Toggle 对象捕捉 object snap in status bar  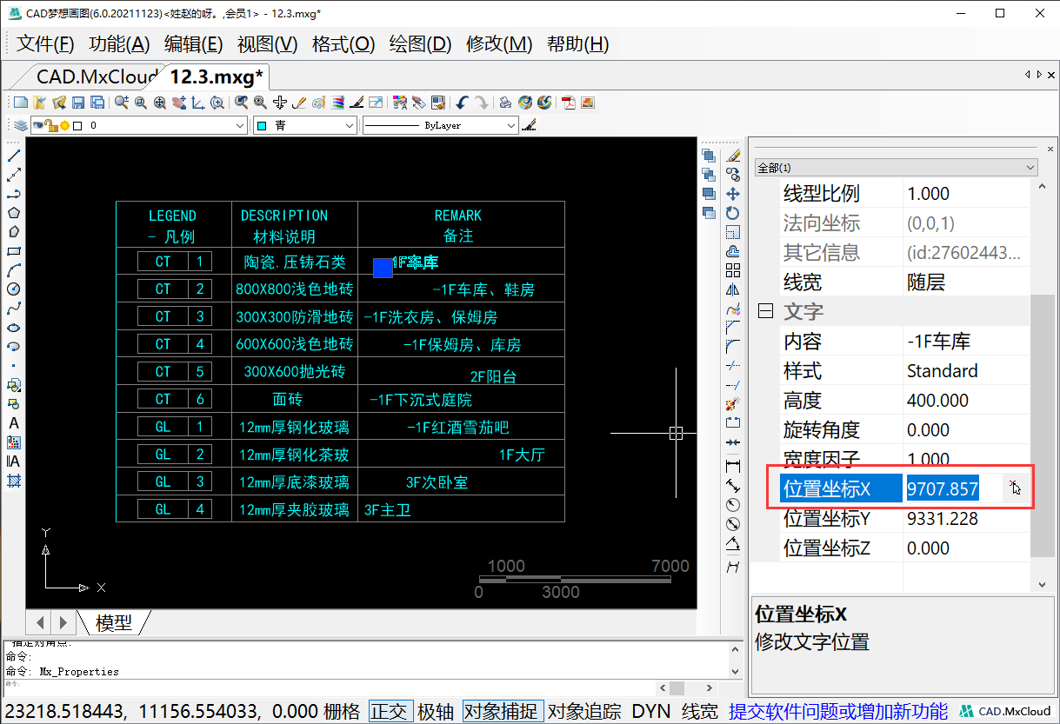click(x=503, y=711)
